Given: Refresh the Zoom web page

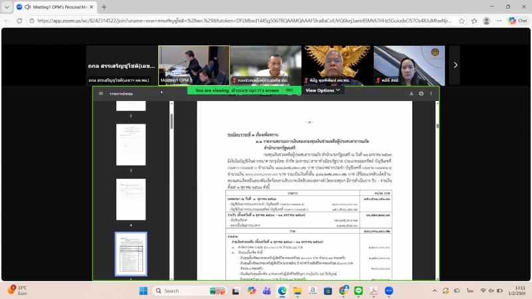Looking at the screenshot, I should tap(19, 21).
